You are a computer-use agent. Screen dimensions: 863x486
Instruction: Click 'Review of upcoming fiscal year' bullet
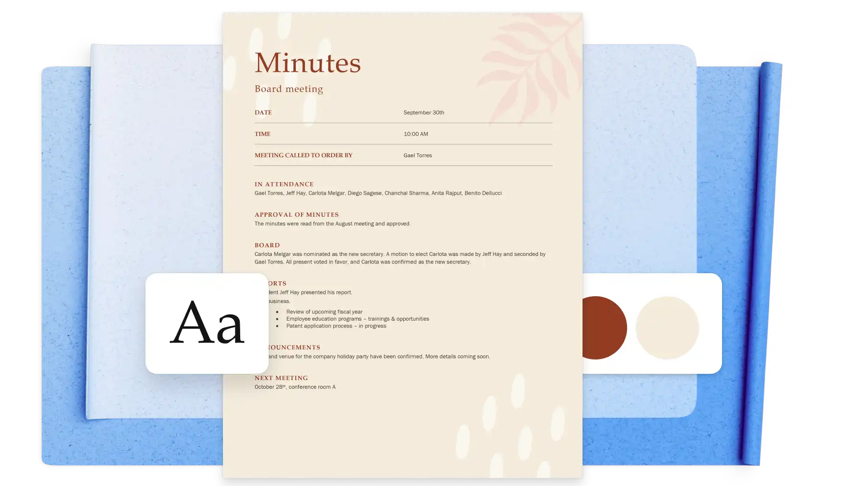pos(325,312)
